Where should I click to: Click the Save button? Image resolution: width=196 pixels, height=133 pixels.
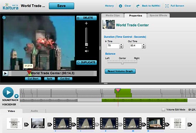(x=62, y=6)
